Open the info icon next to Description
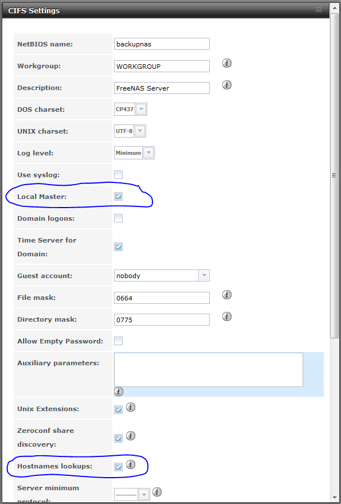The height and width of the screenshot is (504, 341). point(227,85)
